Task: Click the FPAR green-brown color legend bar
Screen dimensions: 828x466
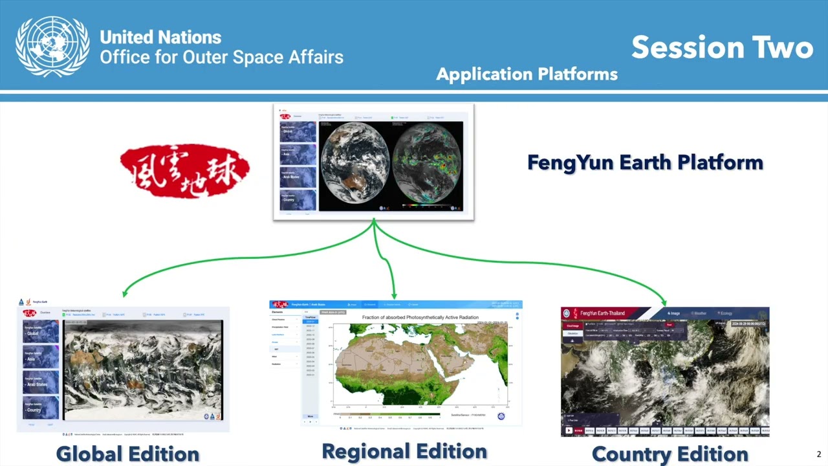Action: [x=390, y=414]
